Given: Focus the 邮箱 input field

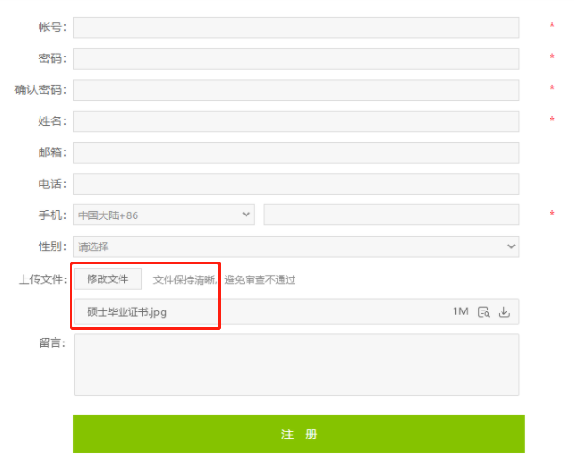Looking at the screenshot, I should pyautogui.click(x=296, y=152).
